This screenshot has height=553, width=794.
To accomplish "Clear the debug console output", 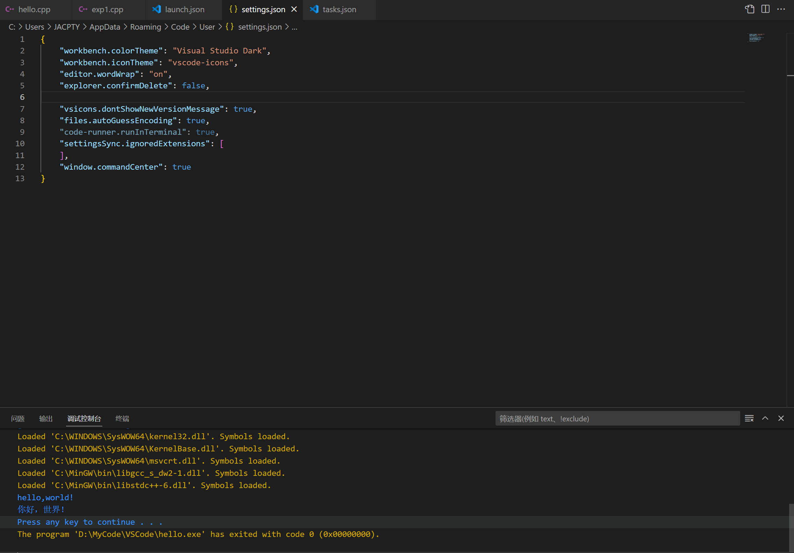I will (749, 418).
